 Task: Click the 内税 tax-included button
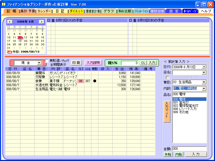[179, 155]
